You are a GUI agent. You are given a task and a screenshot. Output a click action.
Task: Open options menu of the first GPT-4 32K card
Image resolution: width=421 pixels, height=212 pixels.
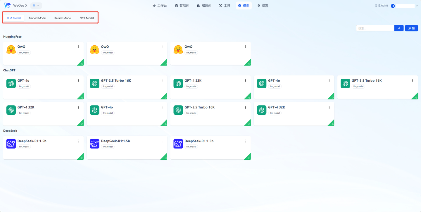[x=245, y=81]
